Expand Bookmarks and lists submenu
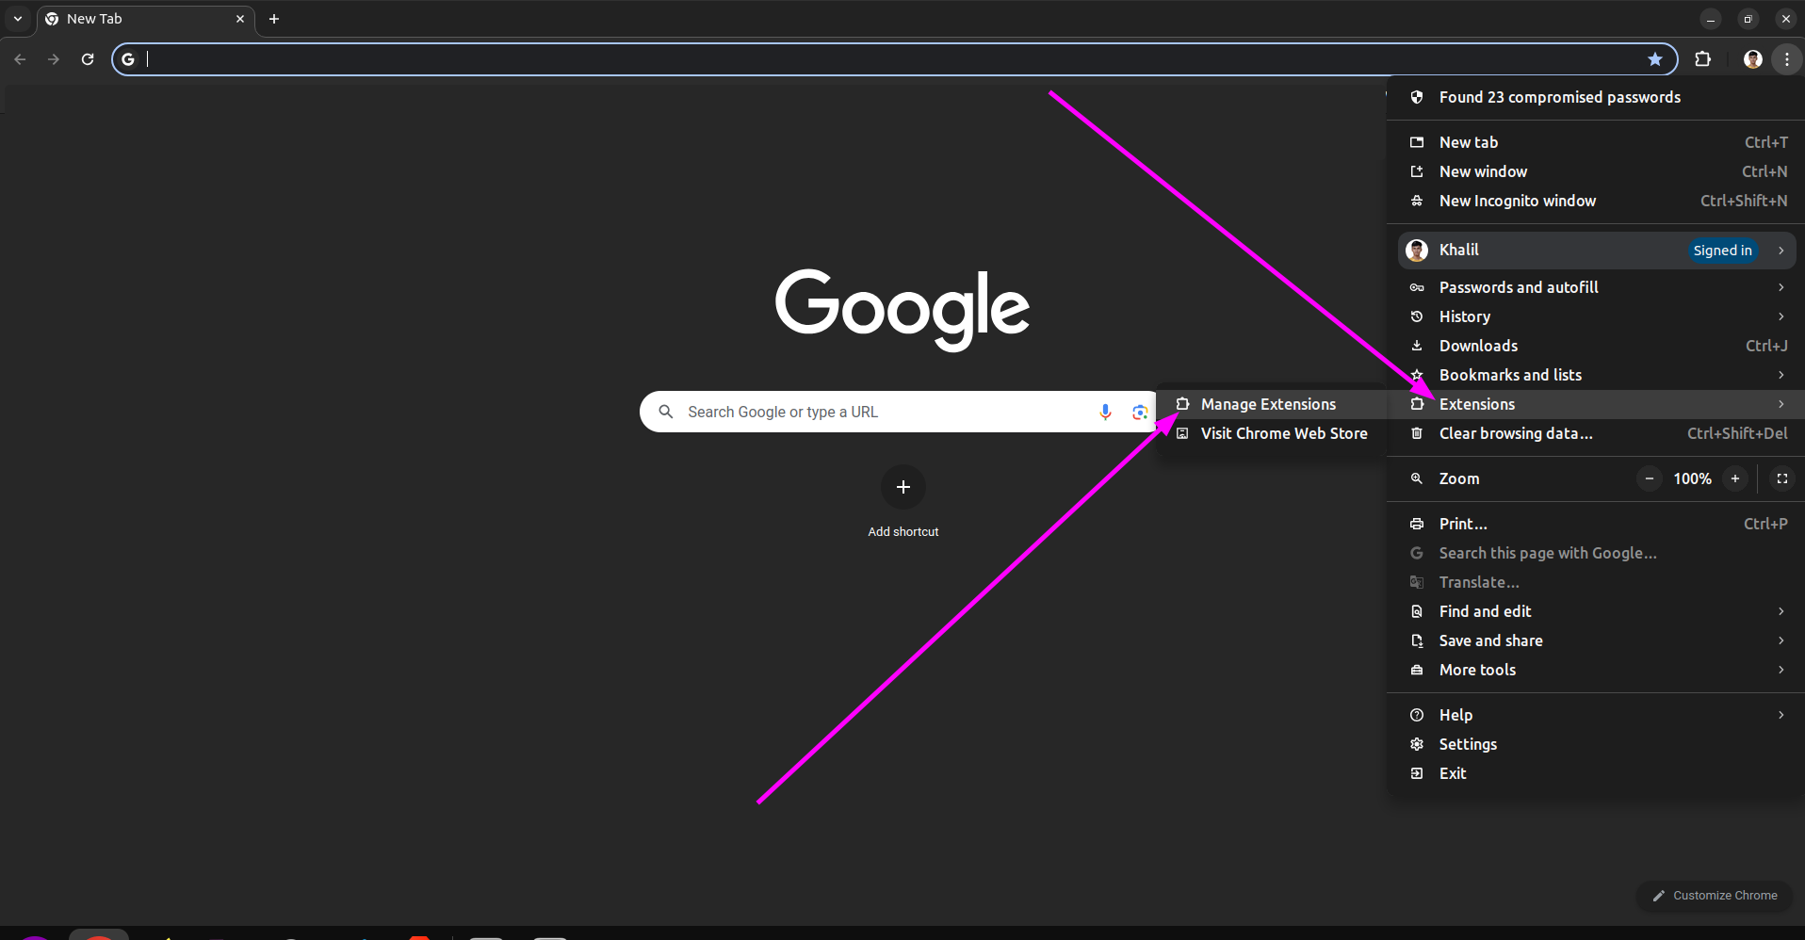Viewport: 1805px width, 940px height. pyautogui.click(x=1596, y=375)
